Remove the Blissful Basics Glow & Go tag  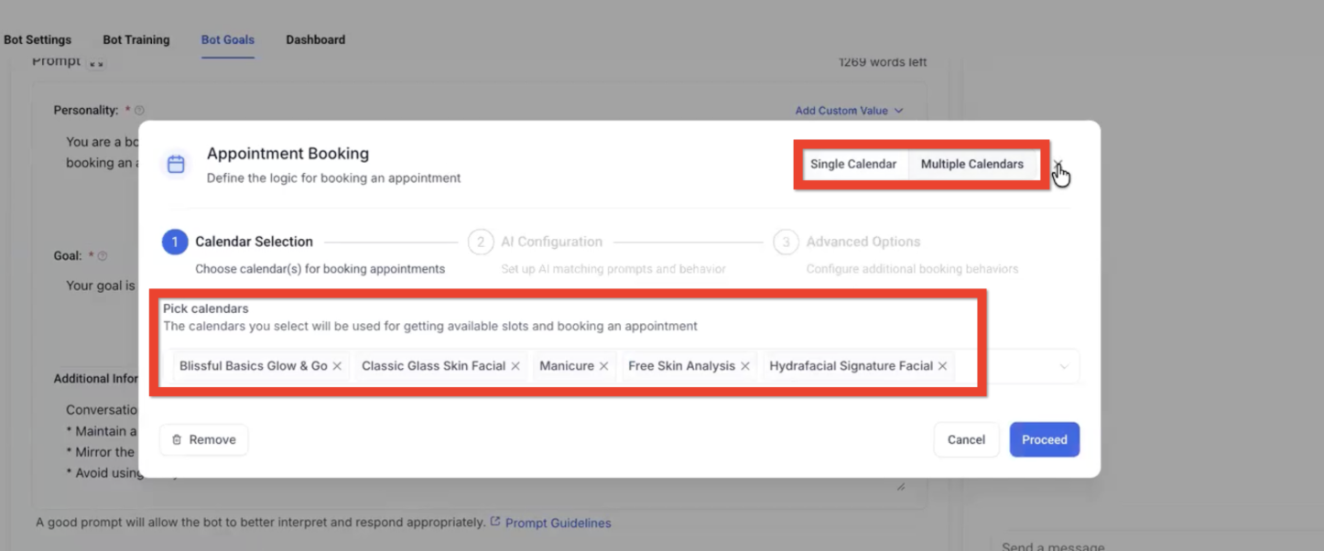337,366
